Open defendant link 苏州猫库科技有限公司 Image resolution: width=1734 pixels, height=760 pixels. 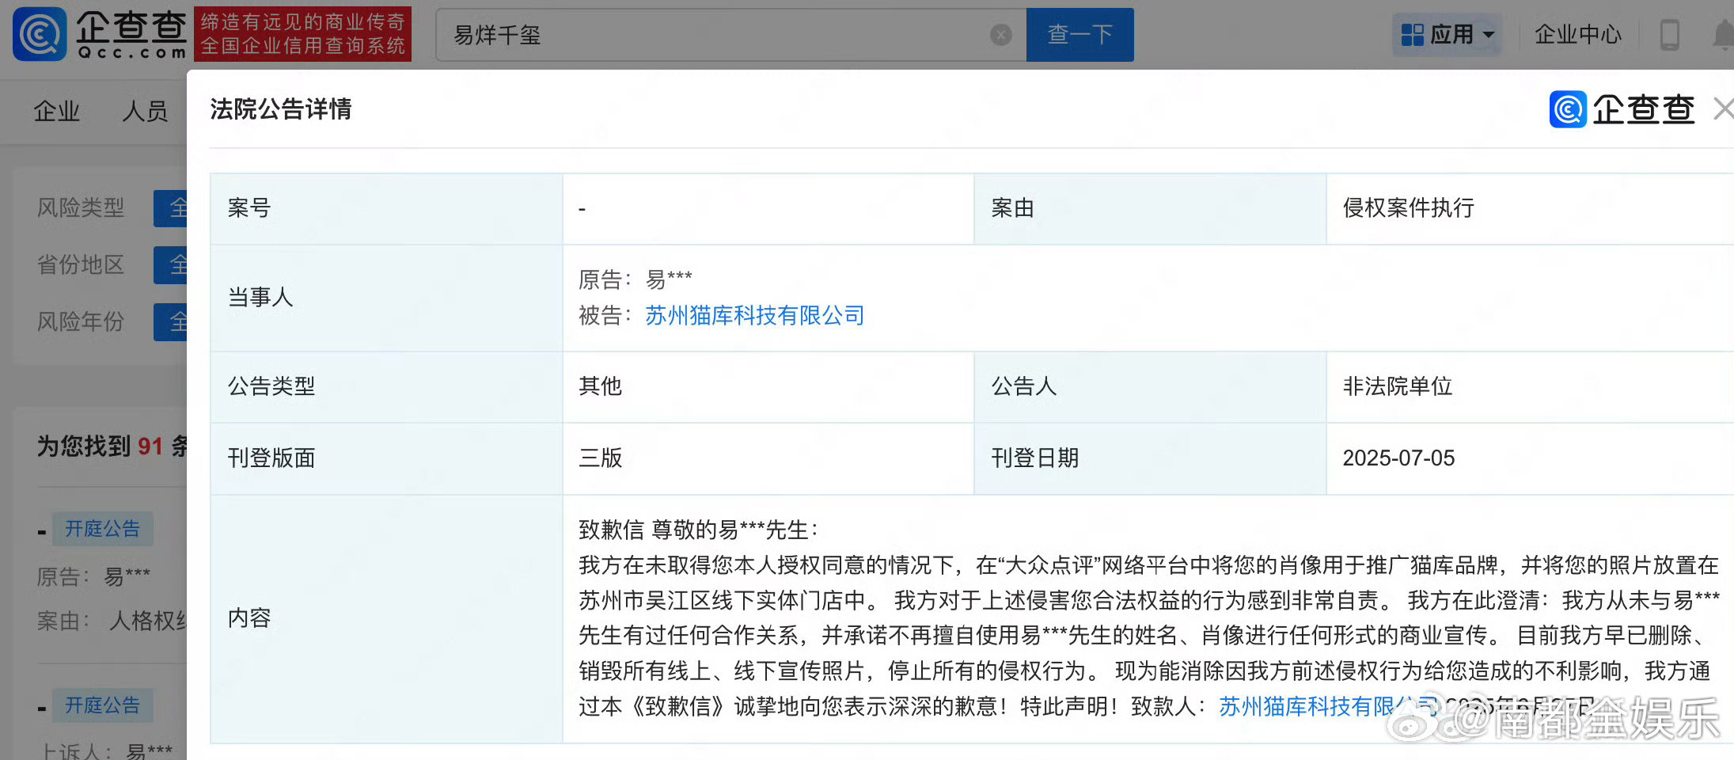pos(754,316)
